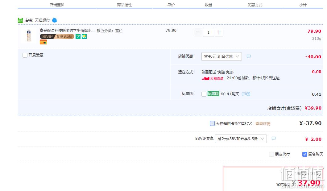Click the 商品属性 column header
The image size is (327, 191).
click(x=125, y=5)
